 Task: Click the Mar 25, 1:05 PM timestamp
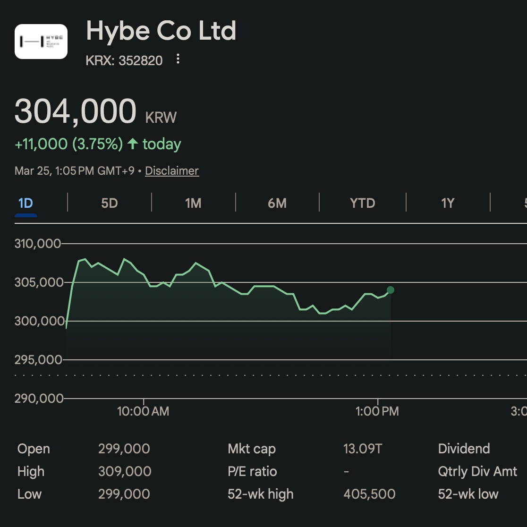point(74,171)
